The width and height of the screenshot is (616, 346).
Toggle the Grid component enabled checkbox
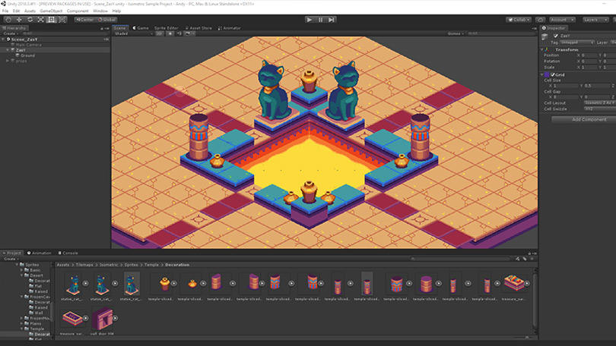click(553, 74)
